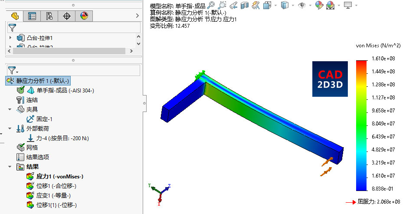406x214 pixels.
Task: Open the View Orientation dropdown arrow
Action: pos(275,5)
